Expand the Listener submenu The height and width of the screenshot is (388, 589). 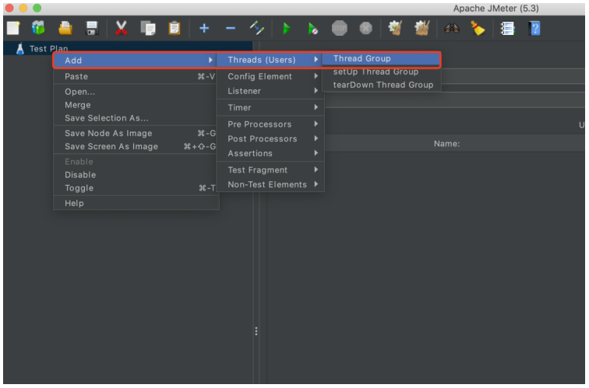coord(270,91)
